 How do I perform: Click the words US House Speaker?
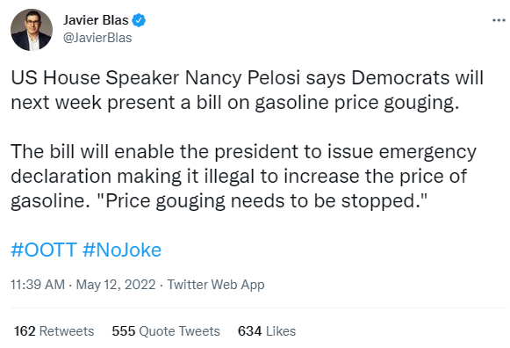click(95, 78)
